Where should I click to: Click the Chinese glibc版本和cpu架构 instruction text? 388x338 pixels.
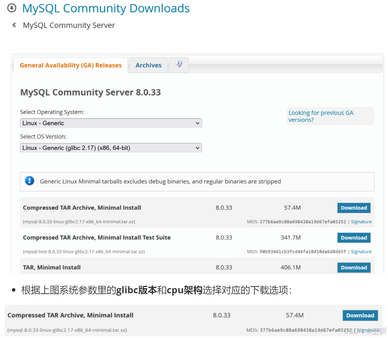click(156, 290)
